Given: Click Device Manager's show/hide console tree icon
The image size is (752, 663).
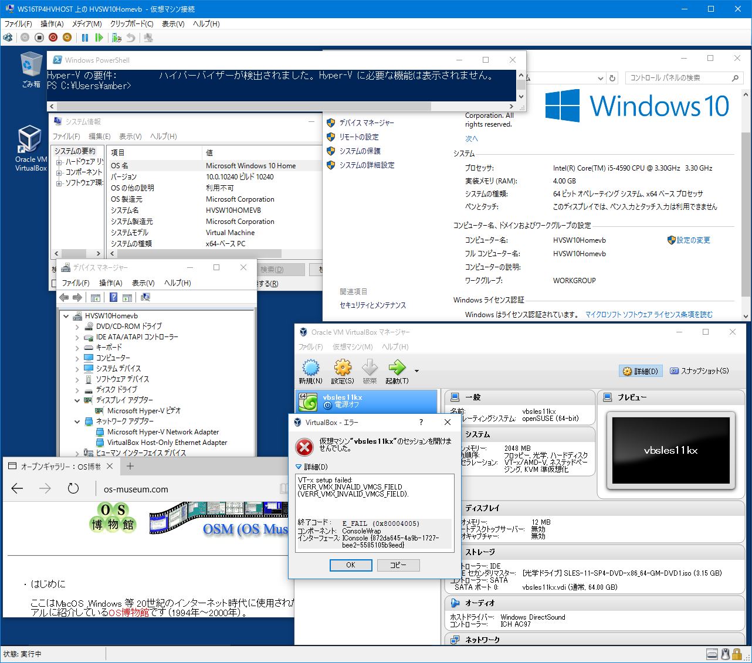Looking at the screenshot, I should pyautogui.click(x=96, y=297).
